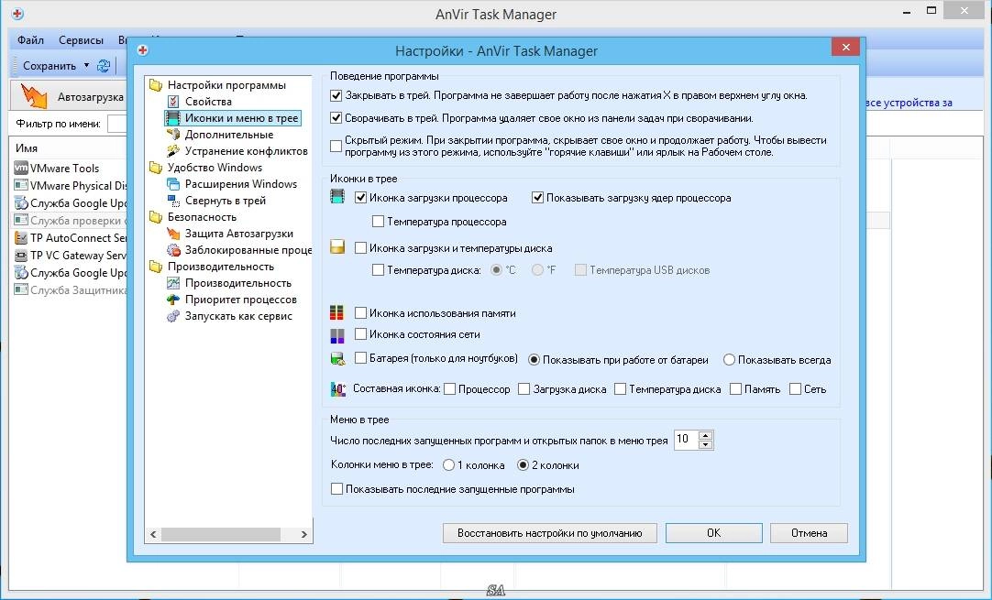Click the Безопасность folder icon
Screen dimensions: 992x600
click(156, 217)
